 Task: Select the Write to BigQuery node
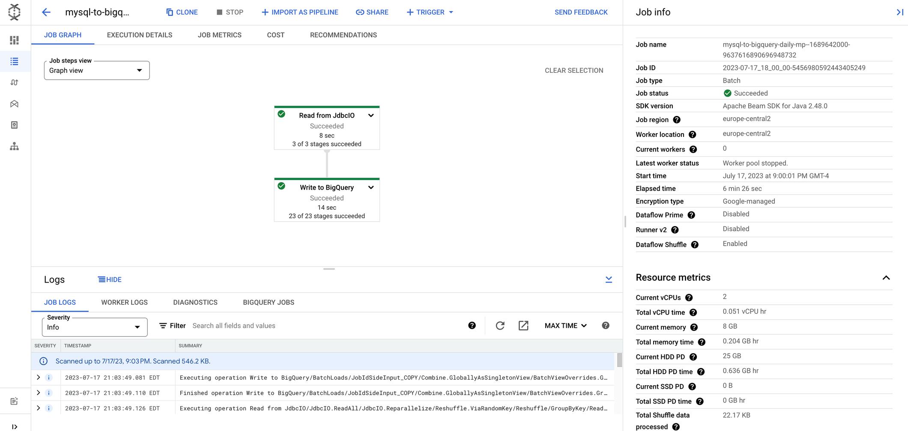327,200
